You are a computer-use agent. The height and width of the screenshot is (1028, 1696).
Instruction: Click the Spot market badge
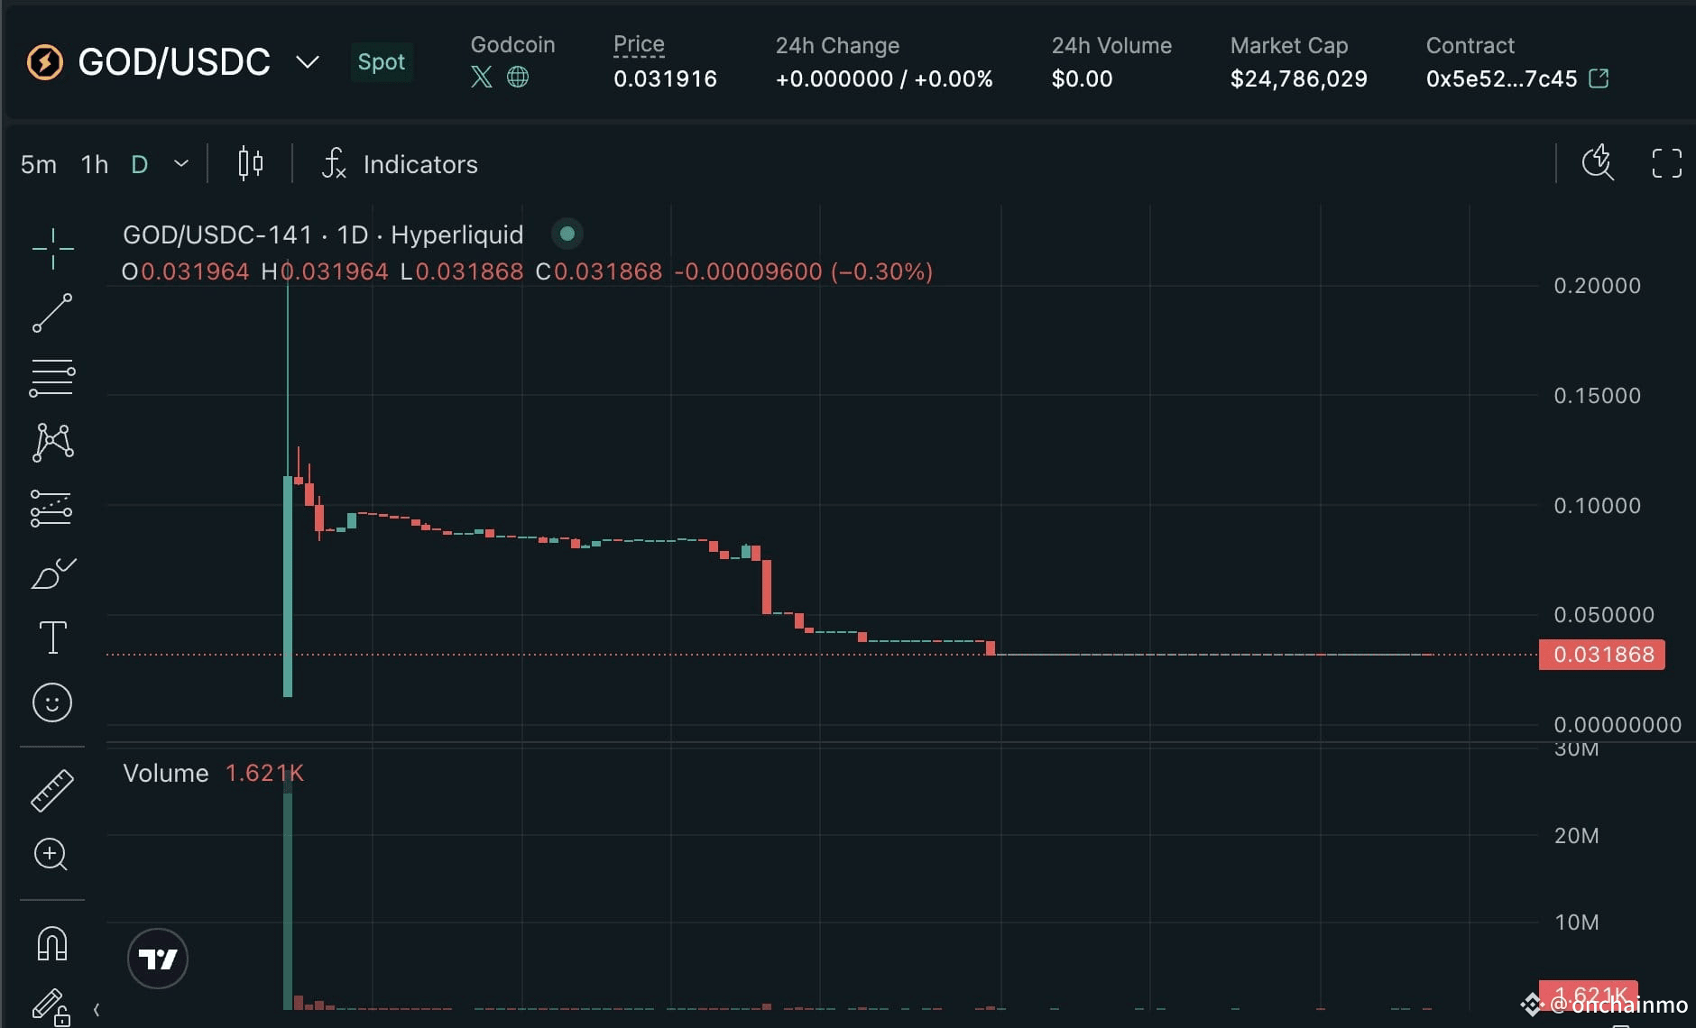(x=381, y=62)
